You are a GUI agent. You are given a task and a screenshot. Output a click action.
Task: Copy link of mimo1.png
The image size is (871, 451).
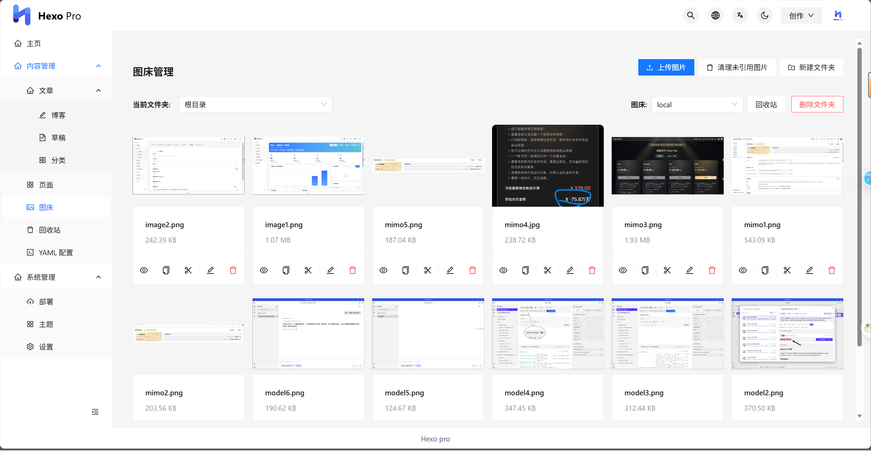[765, 270]
